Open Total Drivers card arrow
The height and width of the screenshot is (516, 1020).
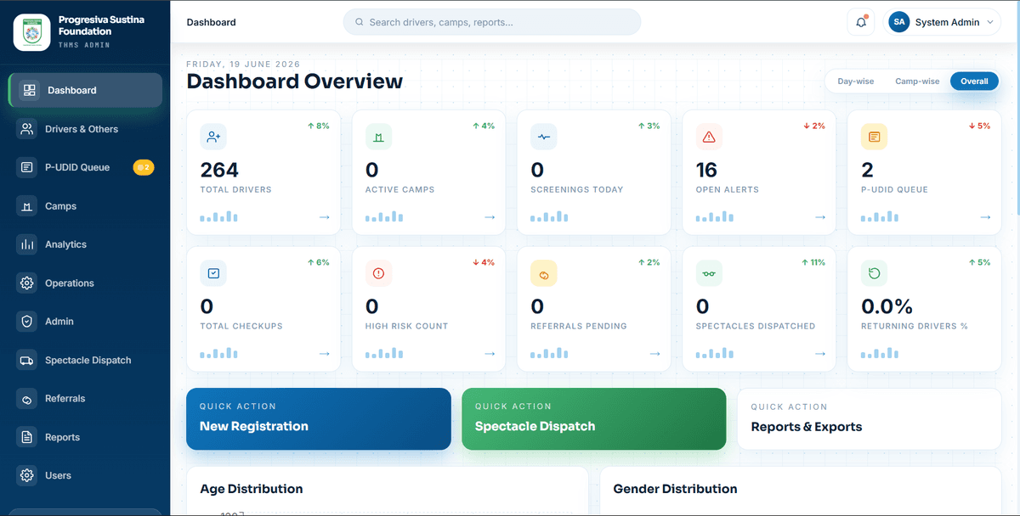coord(325,217)
